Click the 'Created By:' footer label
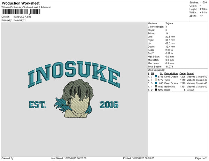The height and width of the screenshot is (161, 209). click(x=8, y=158)
